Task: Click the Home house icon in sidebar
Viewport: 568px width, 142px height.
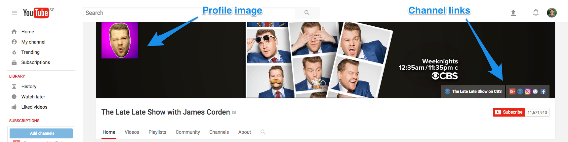Action: coord(14,32)
